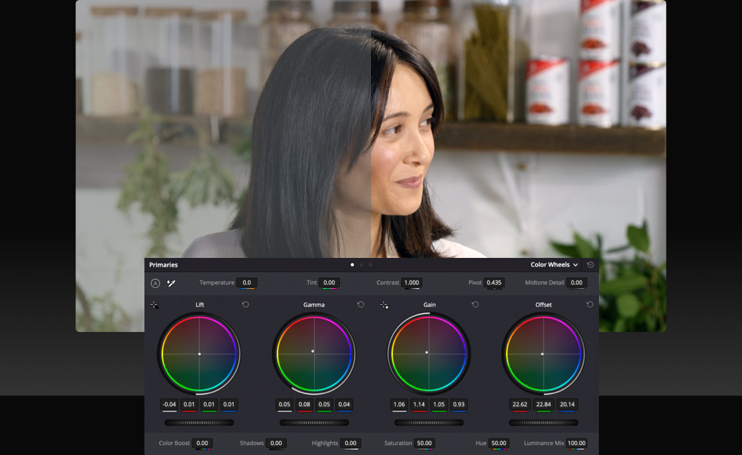Image resolution: width=742 pixels, height=455 pixels.
Task: Switch to the second primaries page dot
Action: pyautogui.click(x=360, y=264)
